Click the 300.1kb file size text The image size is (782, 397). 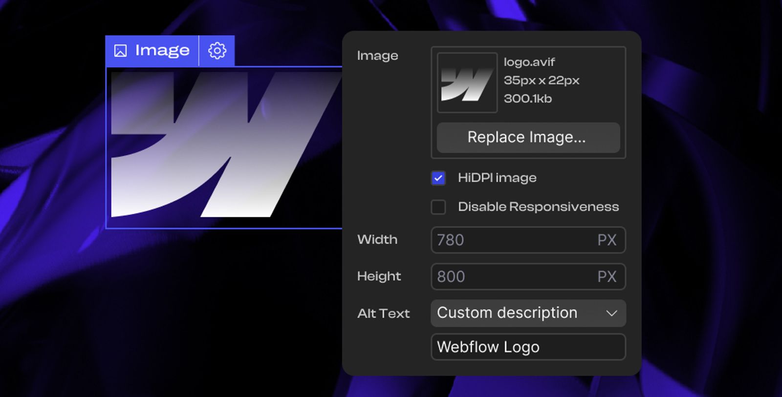coord(528,99)
